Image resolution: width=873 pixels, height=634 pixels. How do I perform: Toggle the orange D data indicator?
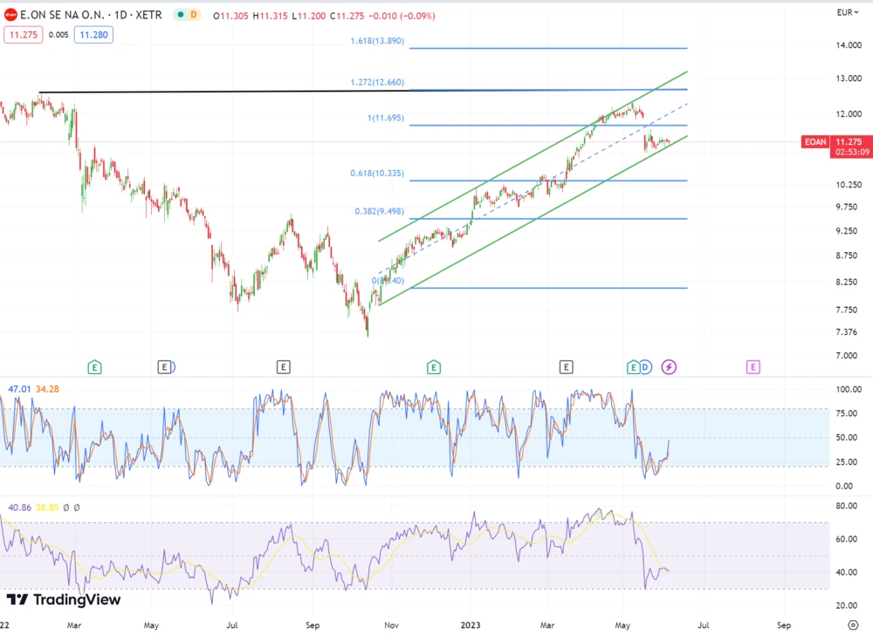[x=194, y=14]
